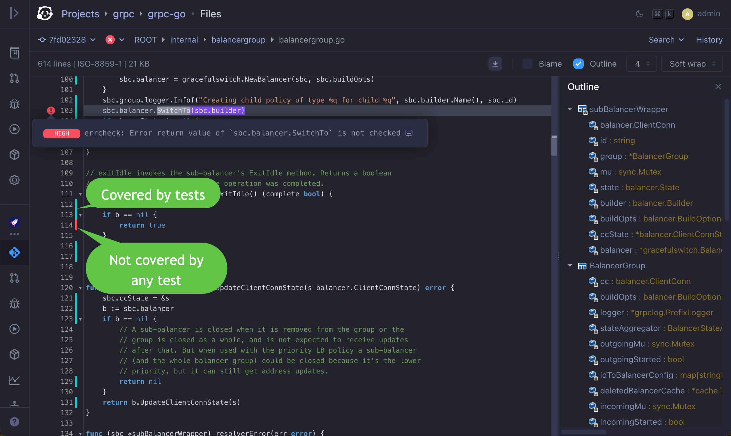Open the grpc-go repository link
This screenshot has height=436, width=731.
tap(166, 14)
